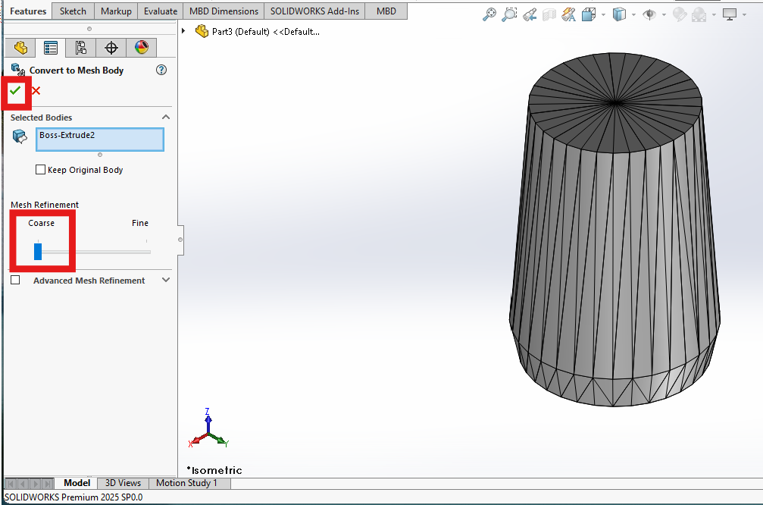The image size is (763, 505).
Task: Expand the Advanced Mesh Refinement section
Action: click(165, 280)
